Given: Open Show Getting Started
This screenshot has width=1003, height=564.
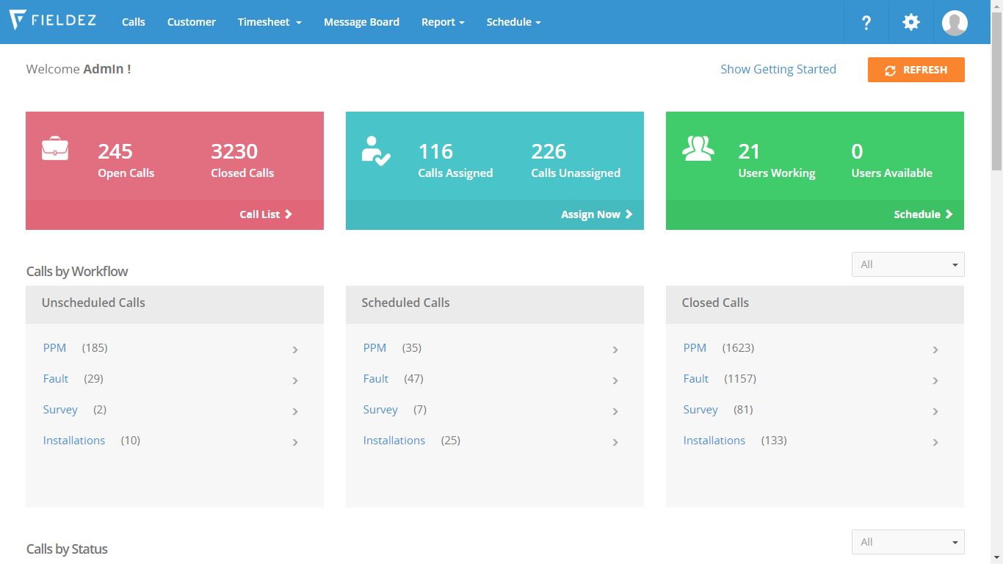Looking at the screenshot, I should (x=778, y=69).
